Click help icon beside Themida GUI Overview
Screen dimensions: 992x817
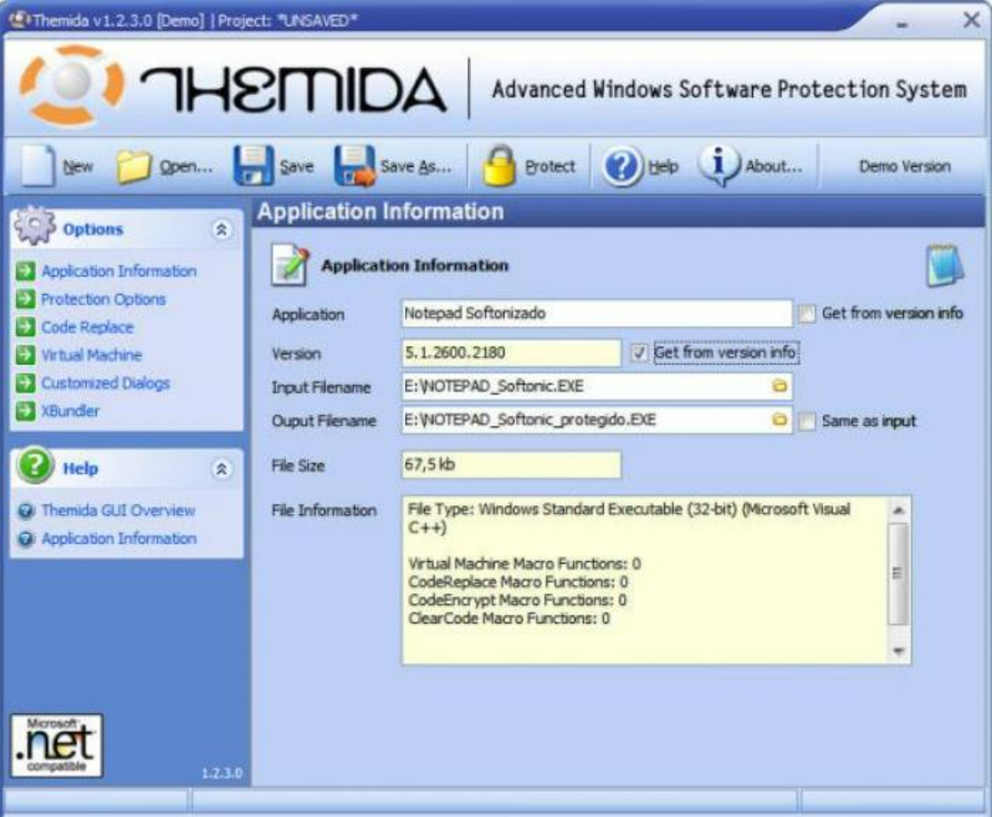(x=26, y=511)
